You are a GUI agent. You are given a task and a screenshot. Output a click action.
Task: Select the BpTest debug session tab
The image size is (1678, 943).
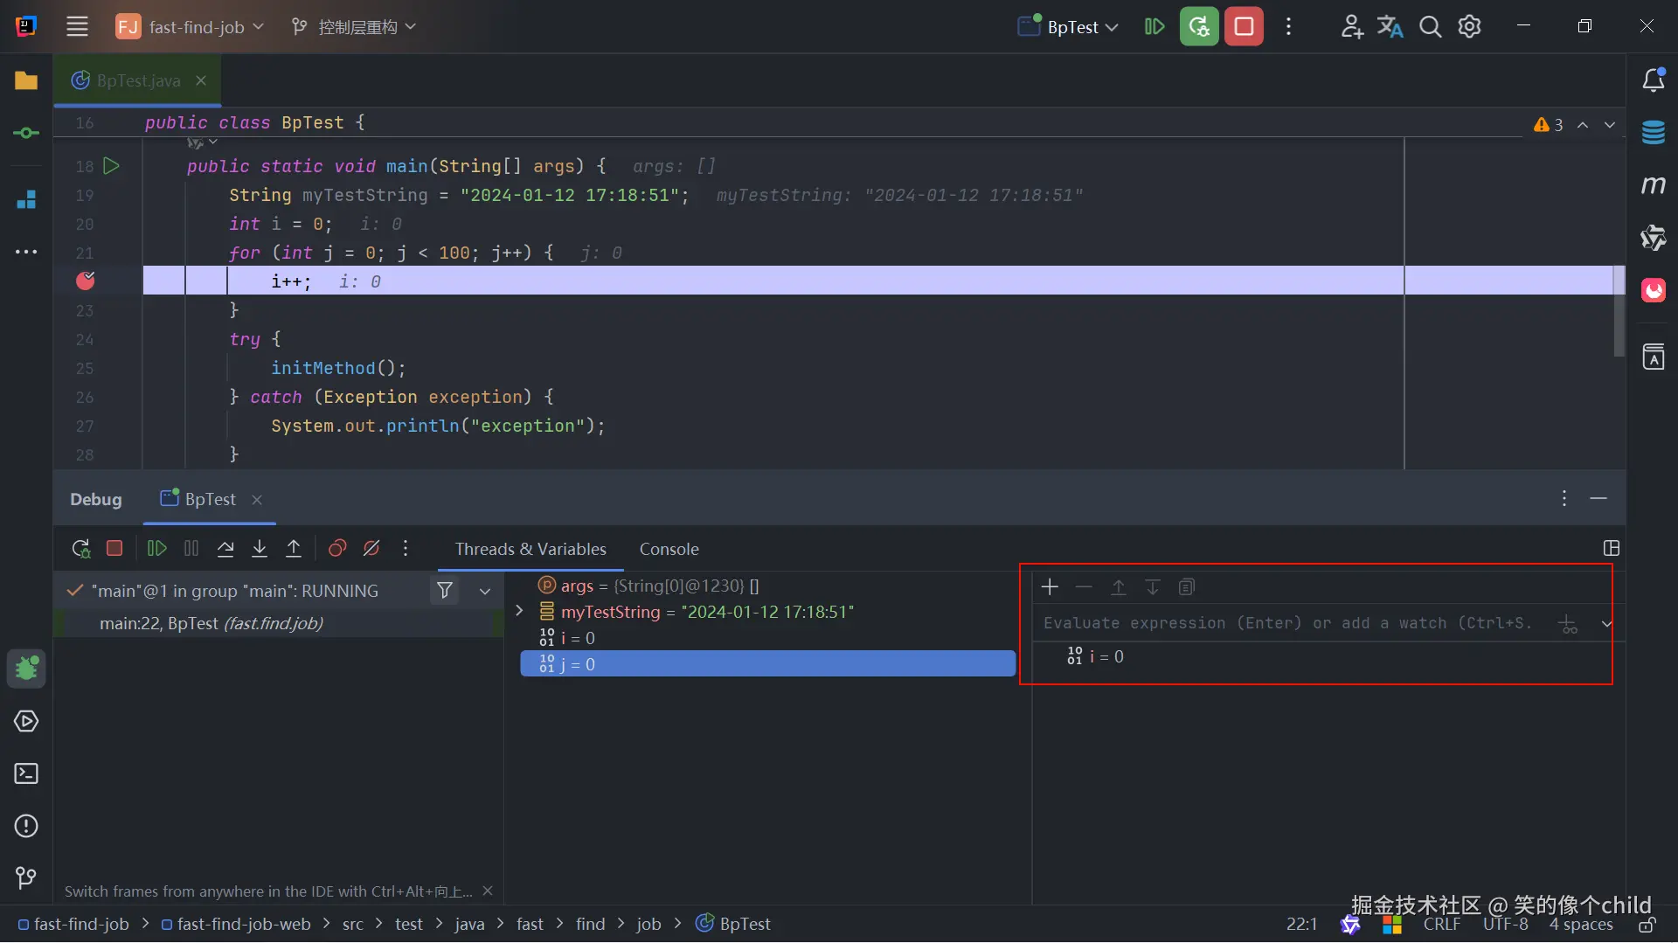point(210,499)
